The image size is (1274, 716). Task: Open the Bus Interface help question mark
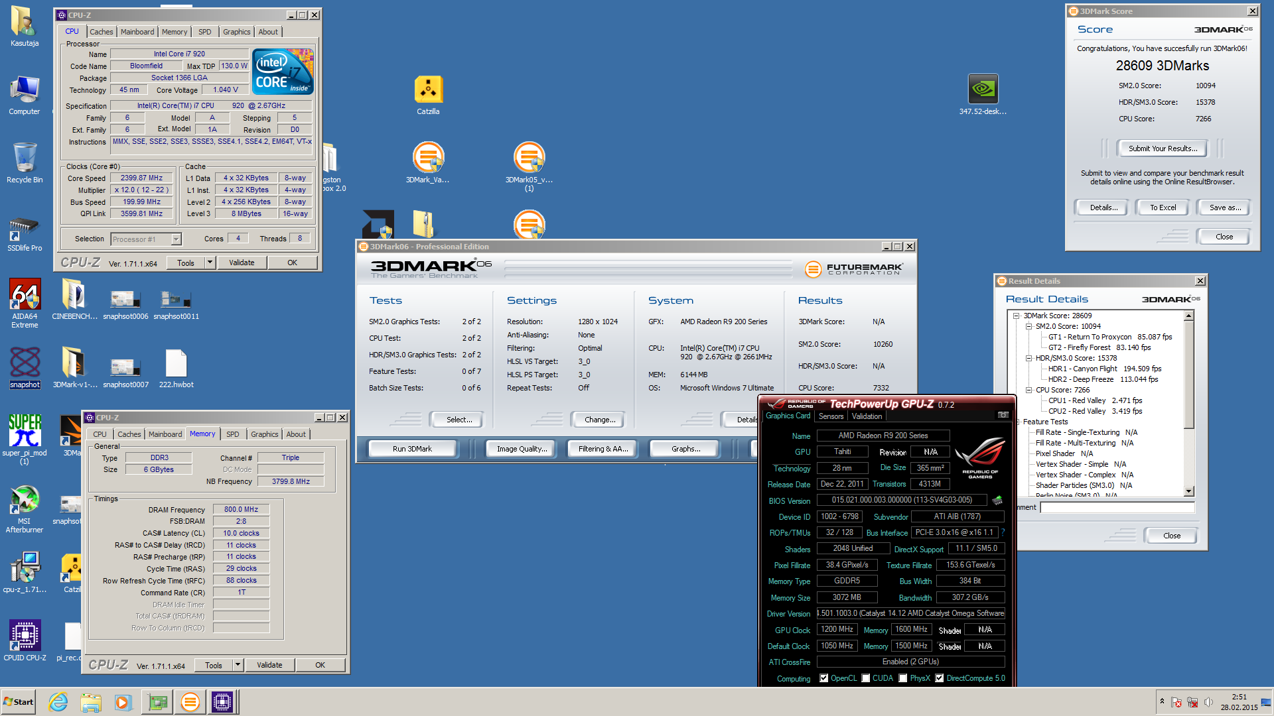[x=1003, y=532]
